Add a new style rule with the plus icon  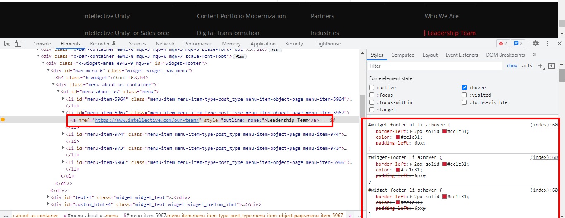(540, 66)
